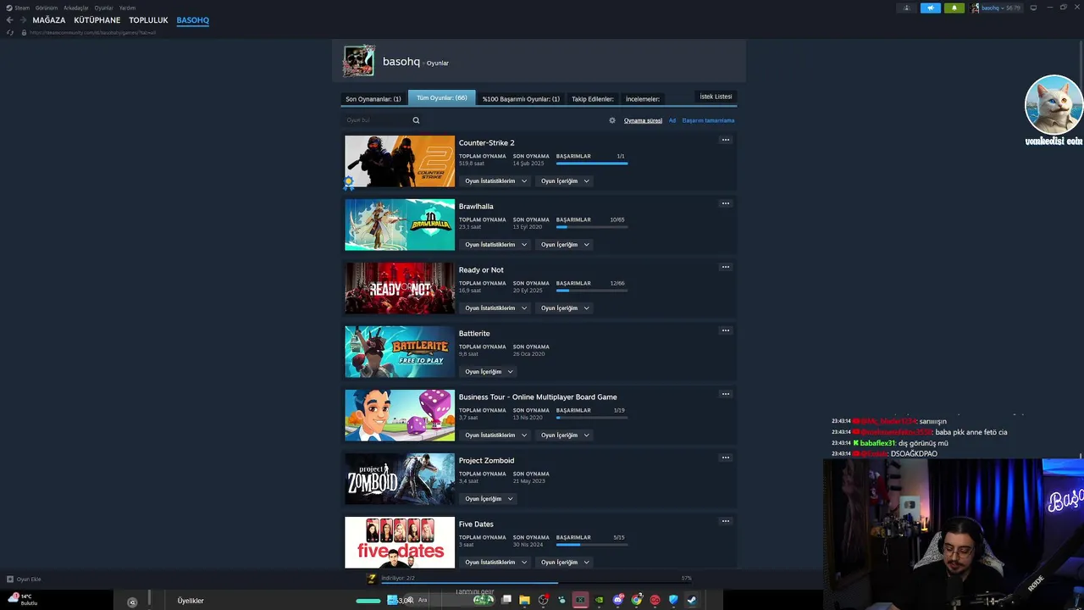1084x610 pixels.
Task: Sort by Başarım tamamlama
Action: coord(708,120)
